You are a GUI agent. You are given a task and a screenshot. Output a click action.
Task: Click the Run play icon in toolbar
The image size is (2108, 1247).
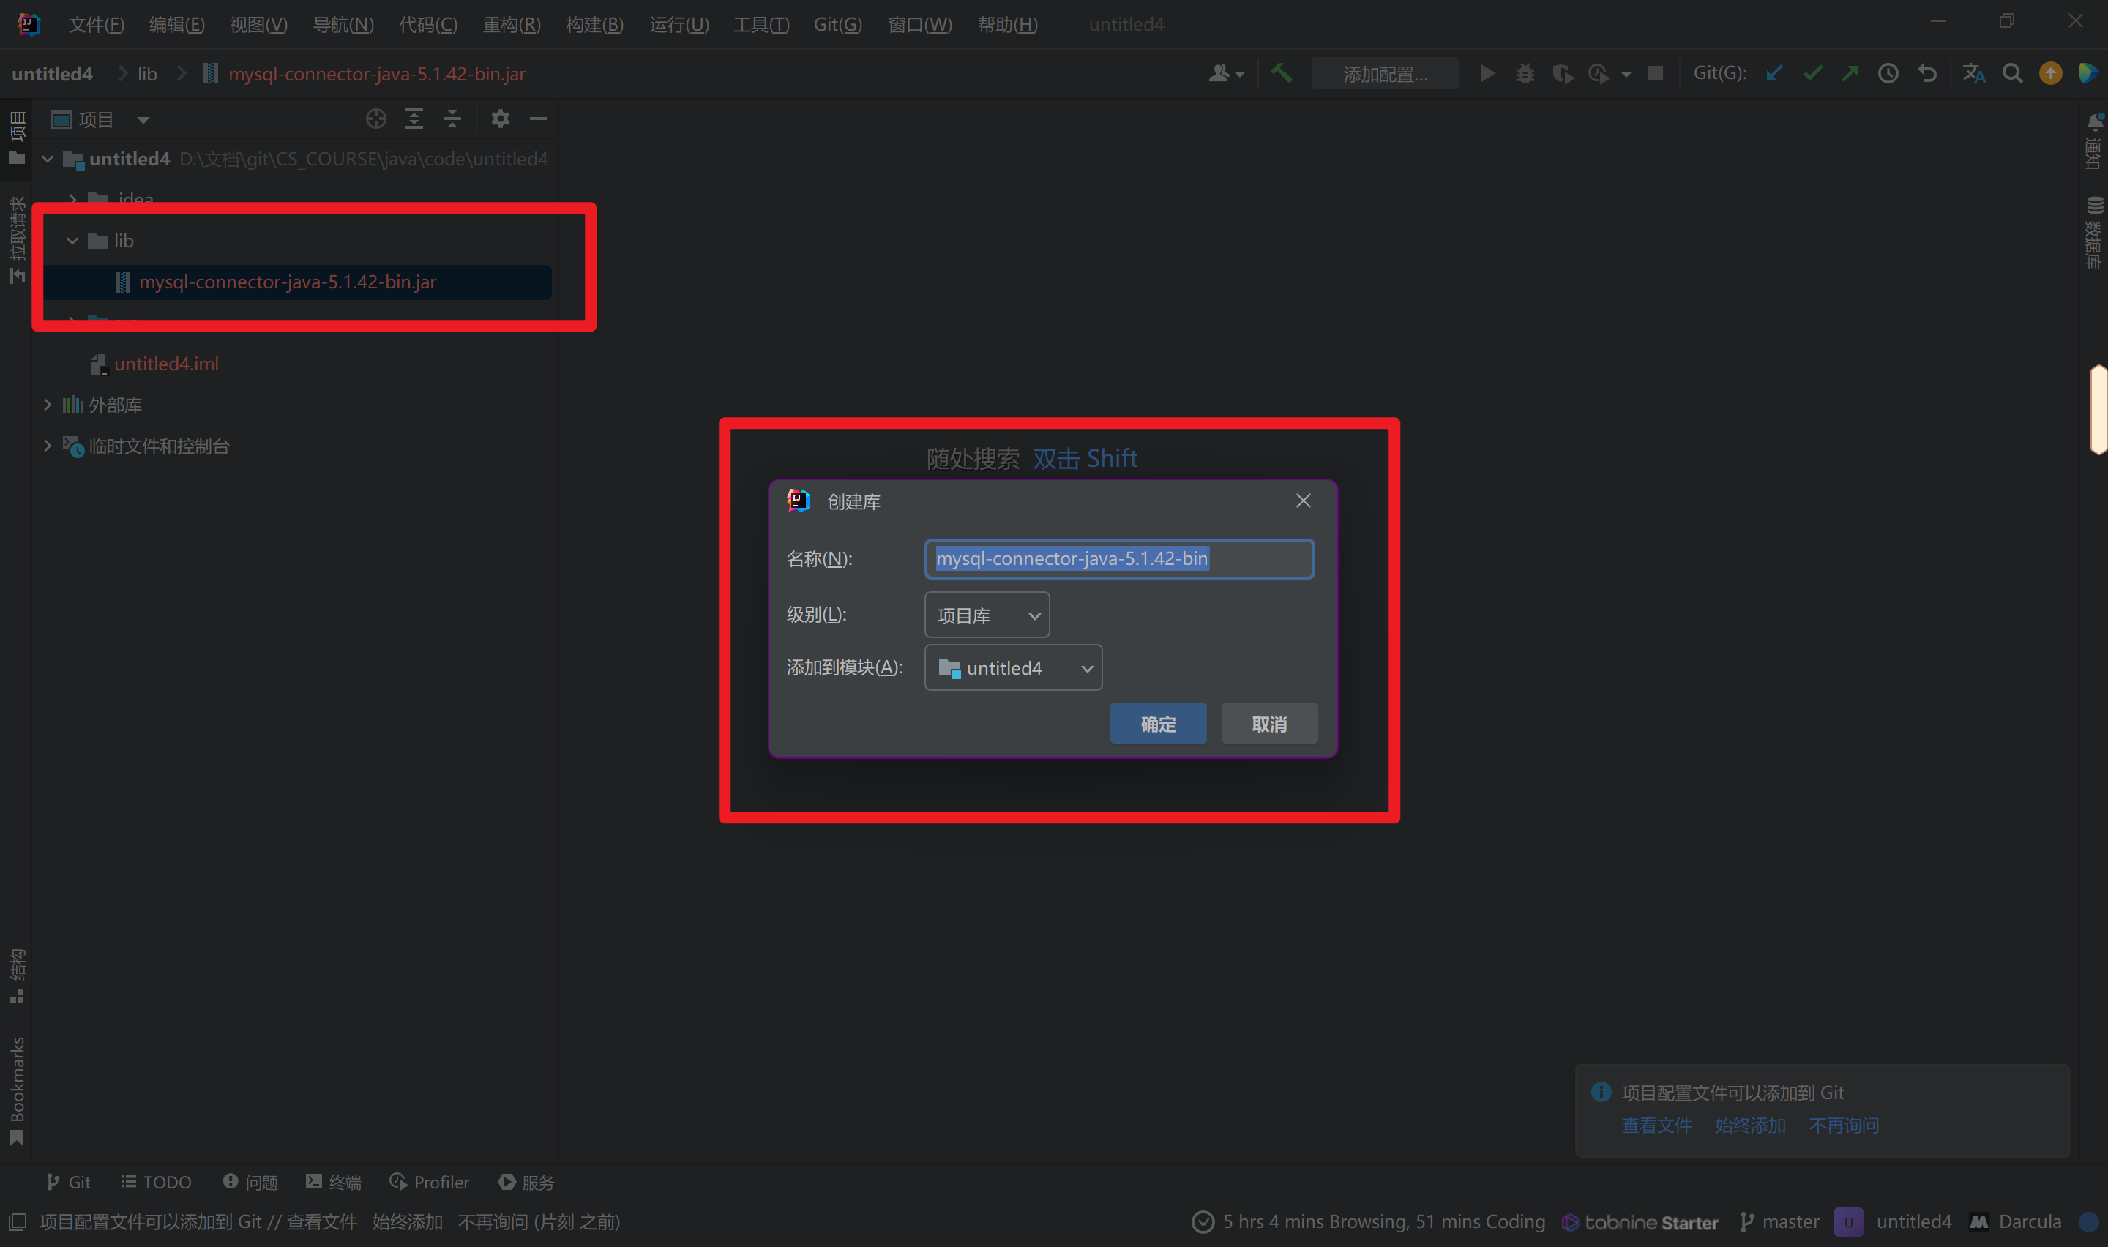pyautogui.click(x=1487, y=73)
